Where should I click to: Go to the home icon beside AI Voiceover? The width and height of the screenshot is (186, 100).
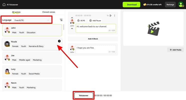[4, 5]
